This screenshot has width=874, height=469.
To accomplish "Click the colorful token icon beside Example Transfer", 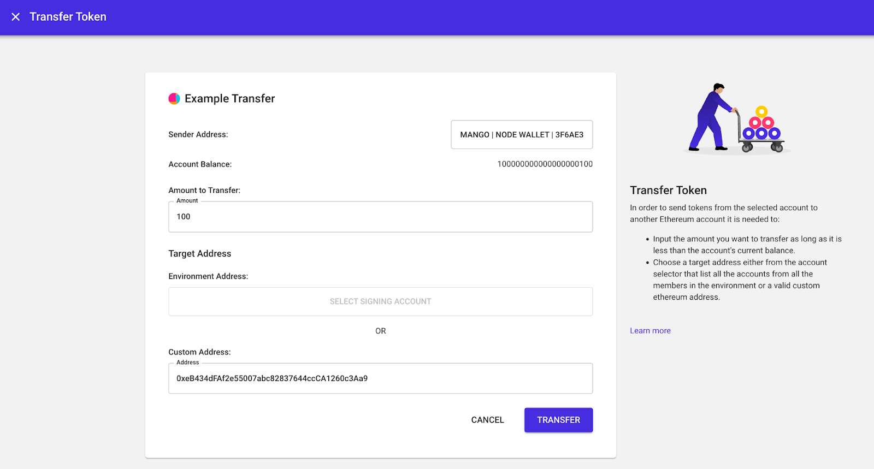I will pos(174,98).
